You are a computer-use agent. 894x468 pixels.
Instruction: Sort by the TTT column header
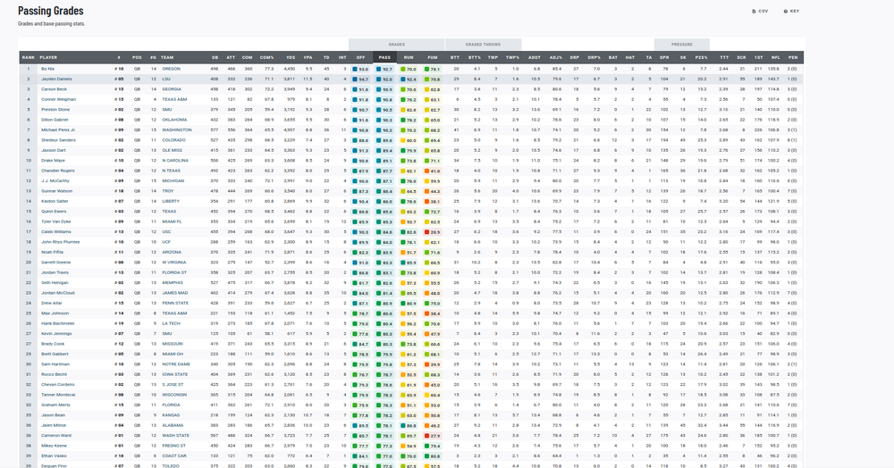click(x=723, y=57)
